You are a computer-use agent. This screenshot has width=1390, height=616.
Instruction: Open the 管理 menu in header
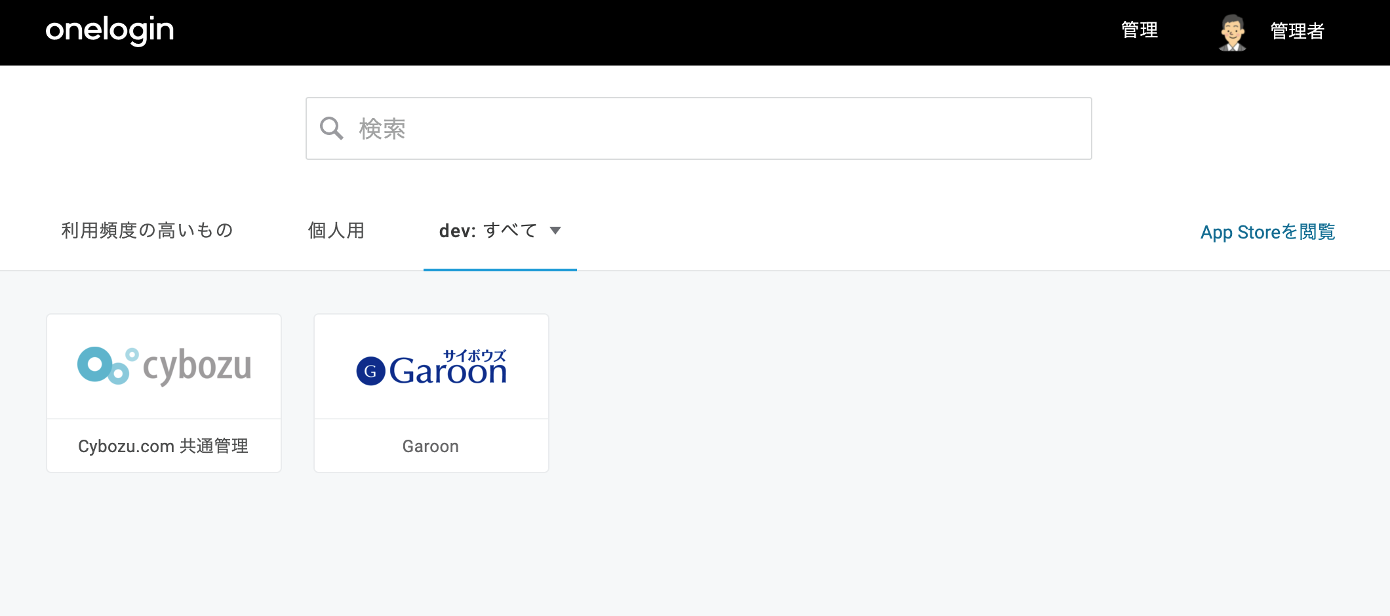pyautogui.click(x=1140, y=30)
